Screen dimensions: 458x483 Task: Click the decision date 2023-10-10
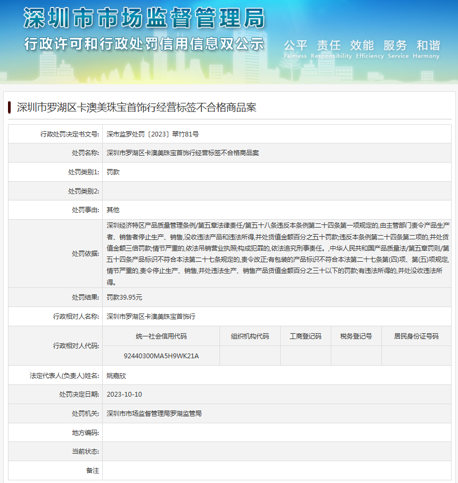pos(124,395)
